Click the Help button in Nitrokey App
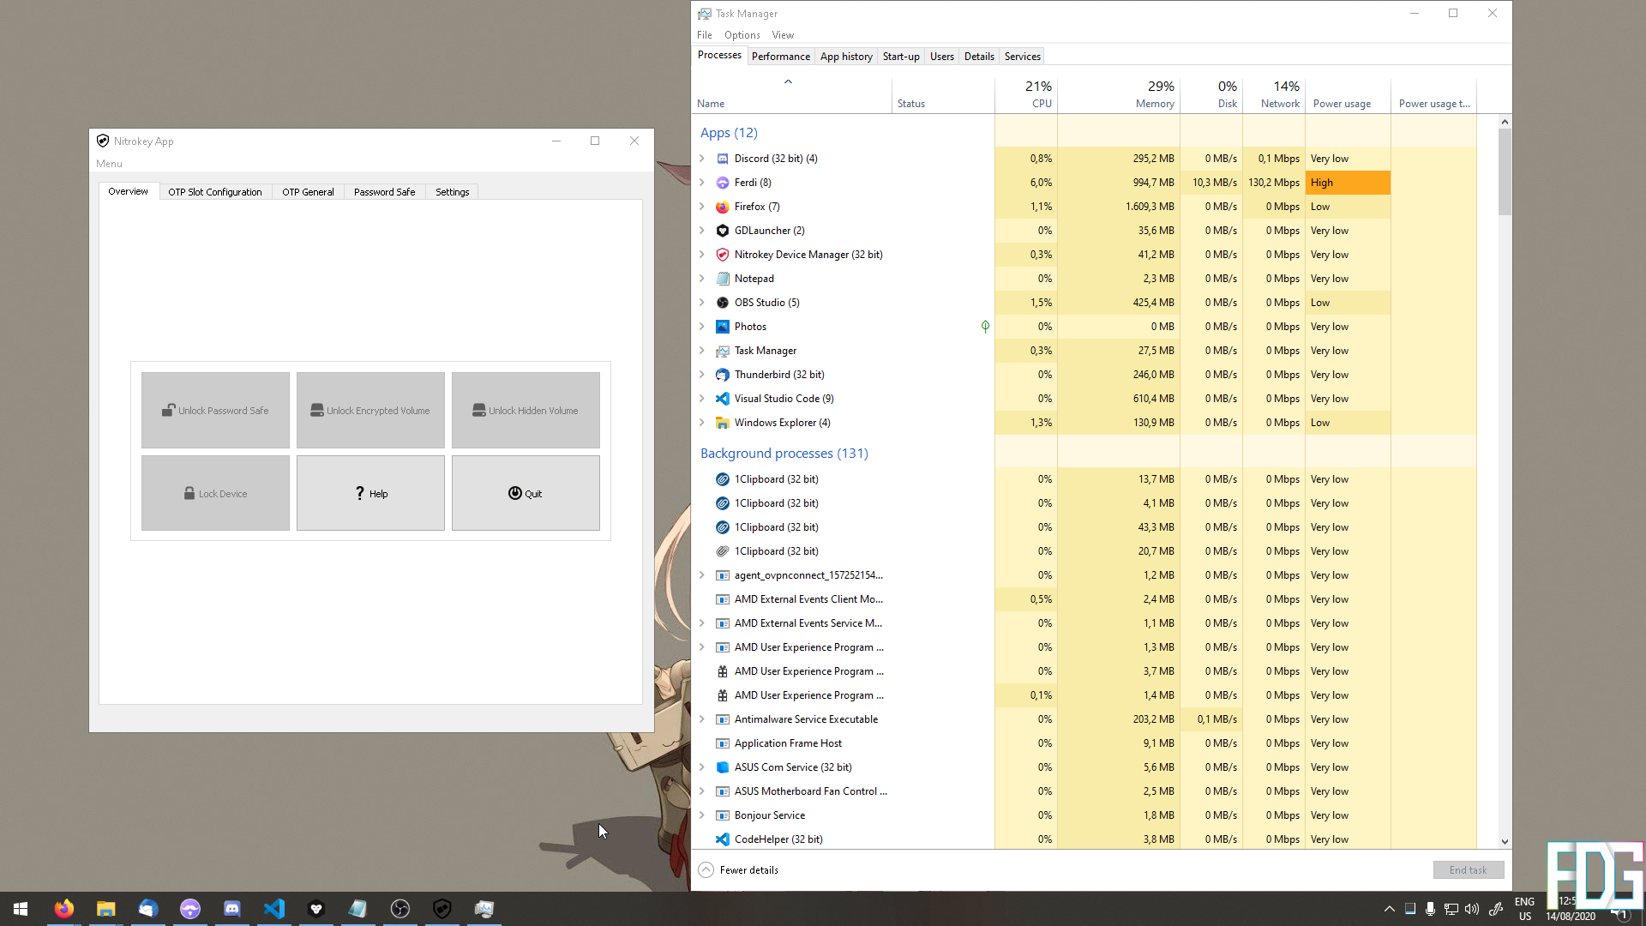This screenshot has height=926, width=1646. point(370,493)
